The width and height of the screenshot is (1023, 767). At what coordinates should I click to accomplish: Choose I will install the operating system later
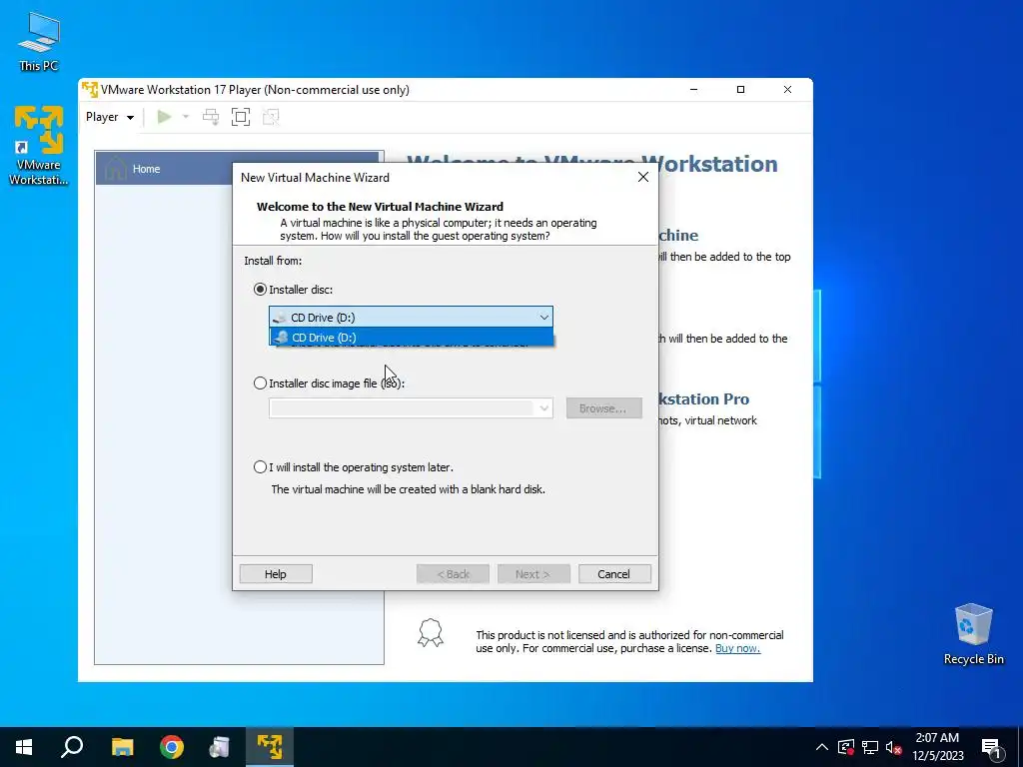click(261, 467)
